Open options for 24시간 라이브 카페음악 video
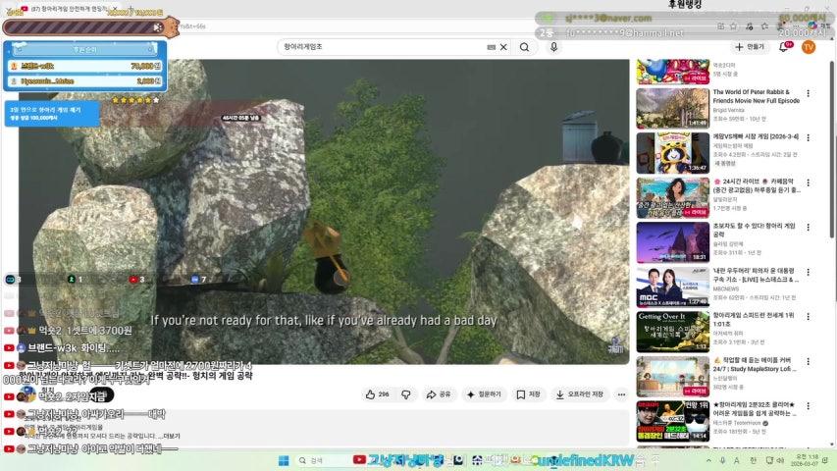Viewport: 837px width, 471px height. (809, 183)
